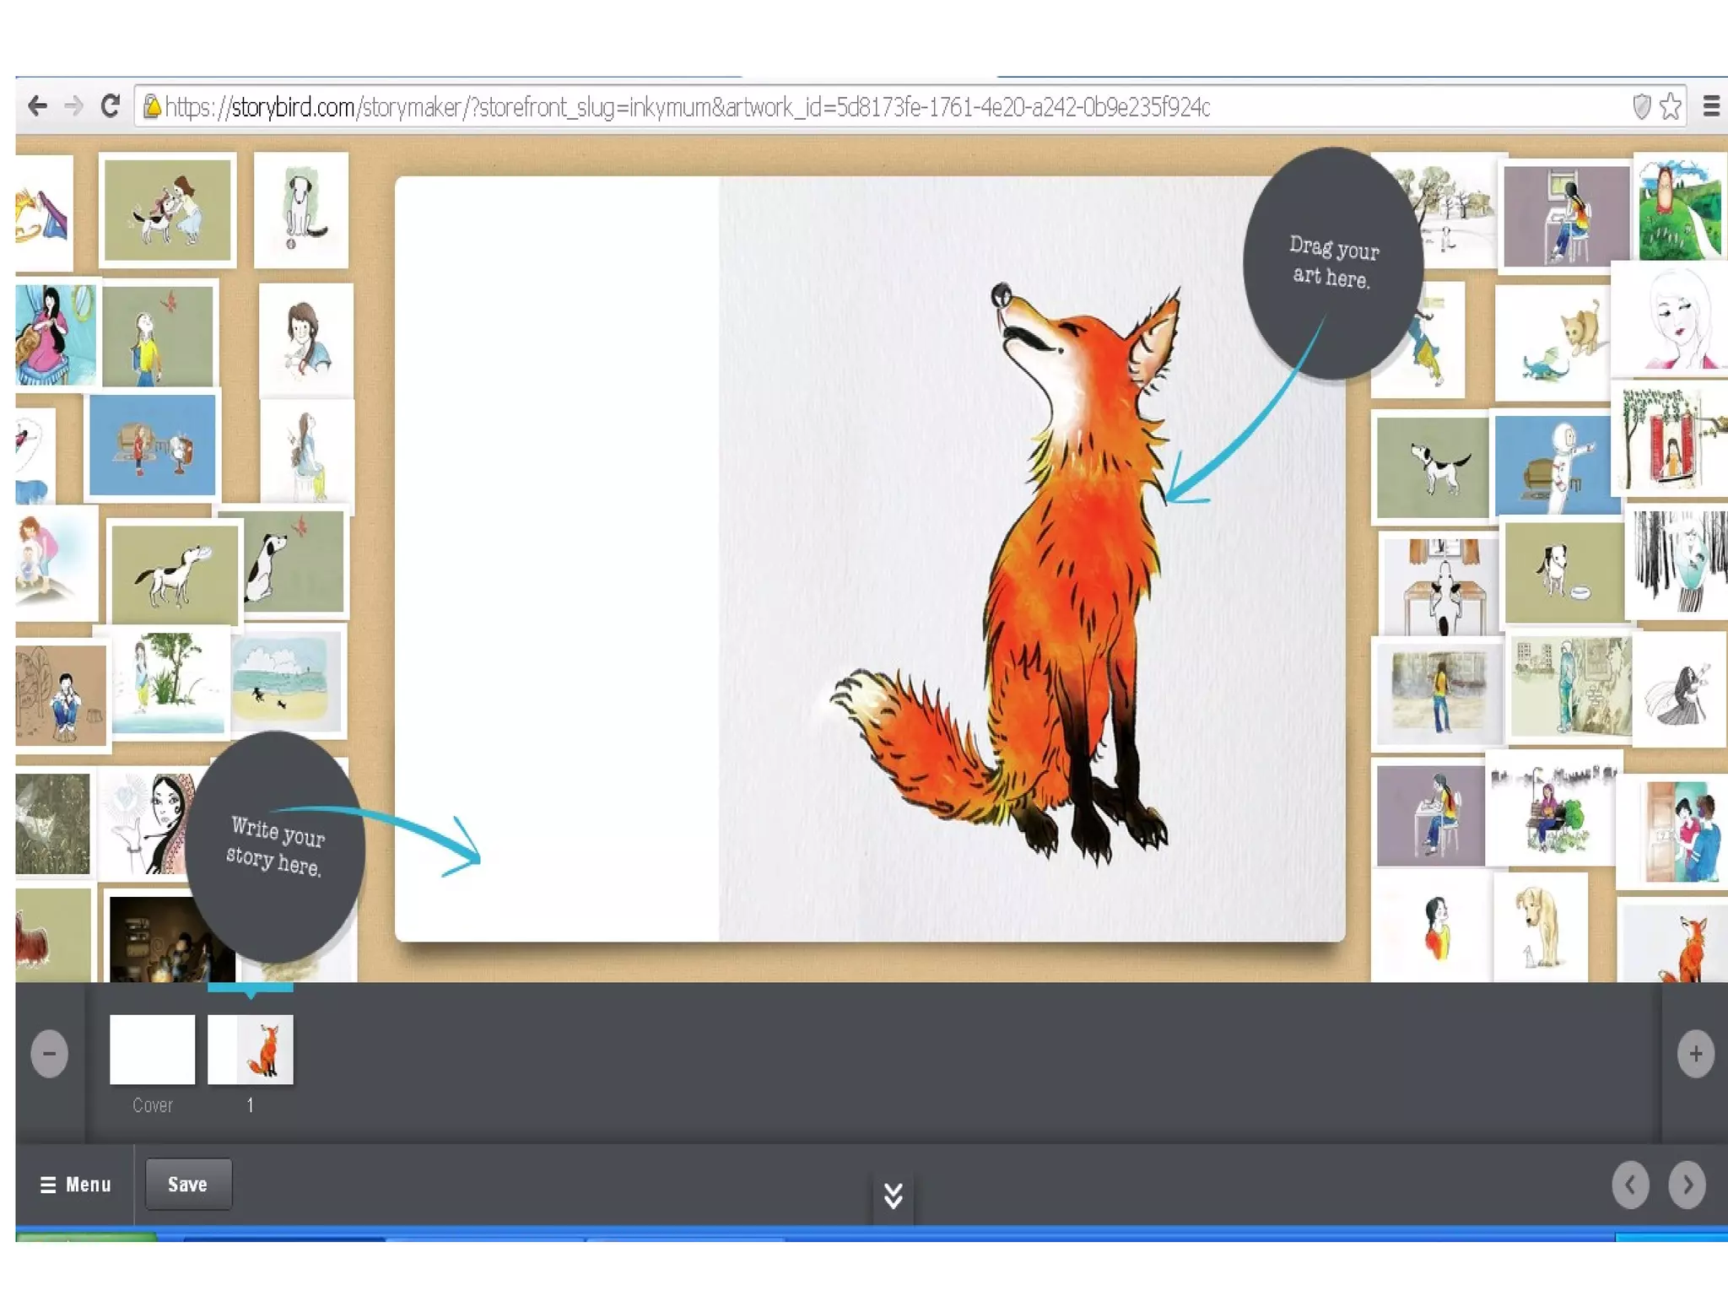Reload the Storybird page
This screenshot has width=1728, height=1296.
point(110,106)
